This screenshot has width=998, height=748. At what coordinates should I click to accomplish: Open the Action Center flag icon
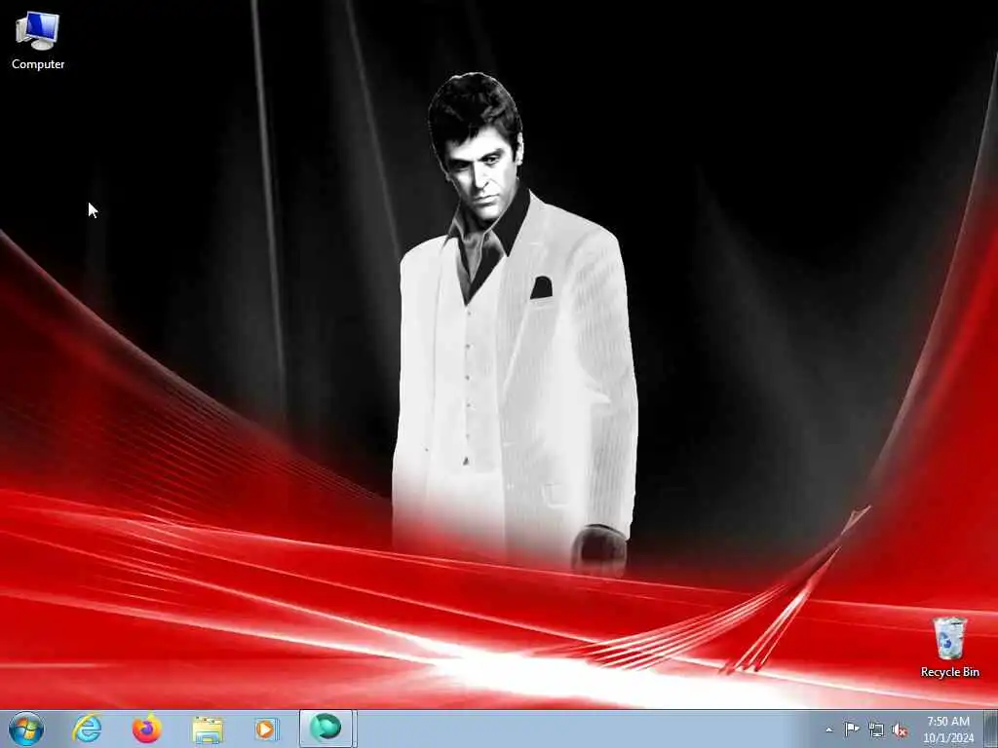click(x=852, y=729)
